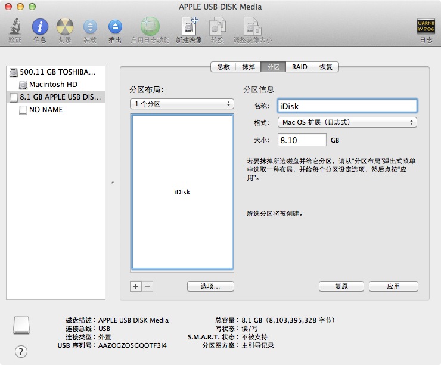Screen dimensions: 441x365
Task: Click the 应用 (Apply) button
Action: pyautogui.click(x=393, y=286)
